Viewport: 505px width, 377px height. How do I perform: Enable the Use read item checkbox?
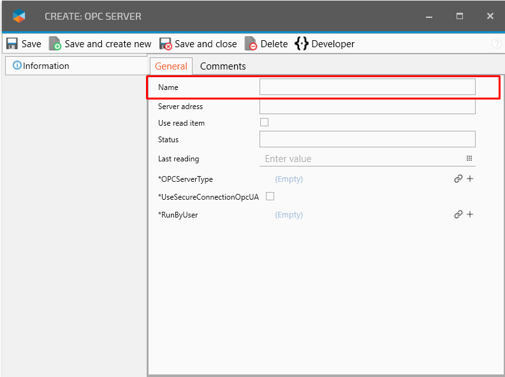[x=264, y=122]
